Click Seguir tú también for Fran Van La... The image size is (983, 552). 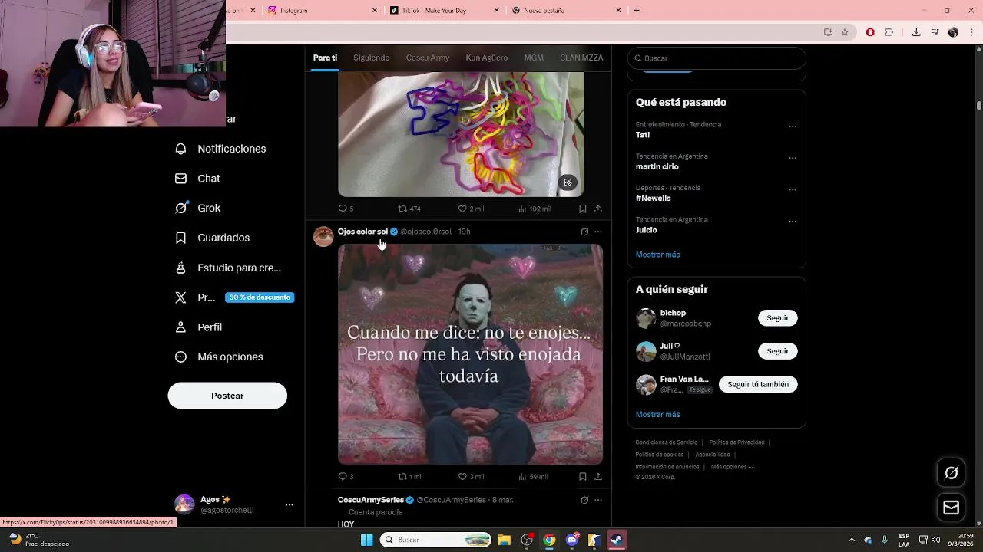[758, 384]
